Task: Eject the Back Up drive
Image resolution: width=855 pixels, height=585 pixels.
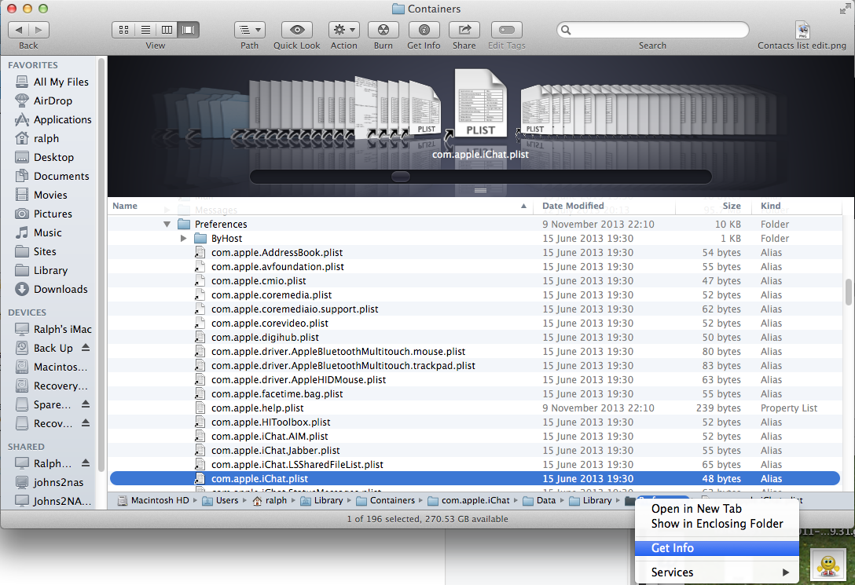Action: coord(86,348)
